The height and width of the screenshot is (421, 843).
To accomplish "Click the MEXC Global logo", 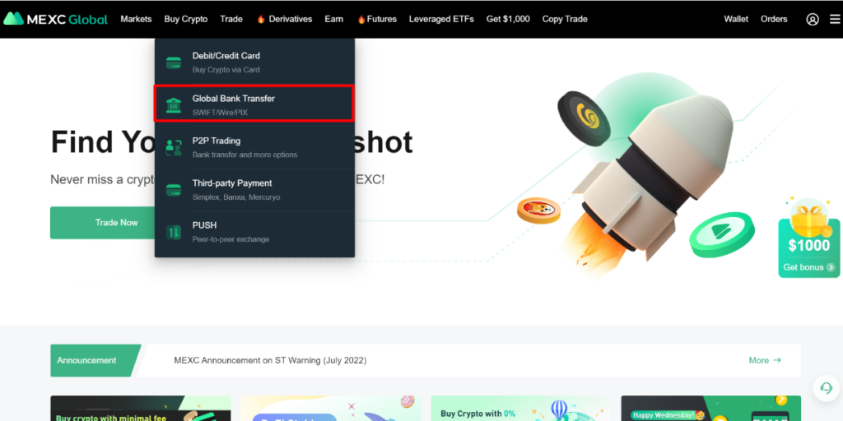I will pos(55,19).
